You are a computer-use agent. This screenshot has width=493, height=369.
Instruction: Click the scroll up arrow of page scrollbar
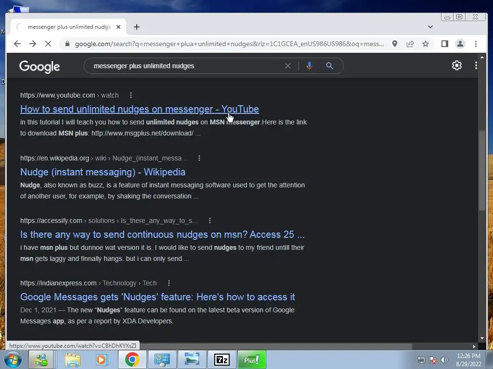482,57
